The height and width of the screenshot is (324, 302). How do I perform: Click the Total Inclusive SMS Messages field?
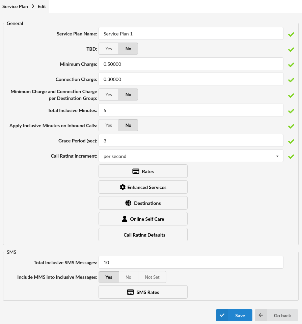[191, 263]
